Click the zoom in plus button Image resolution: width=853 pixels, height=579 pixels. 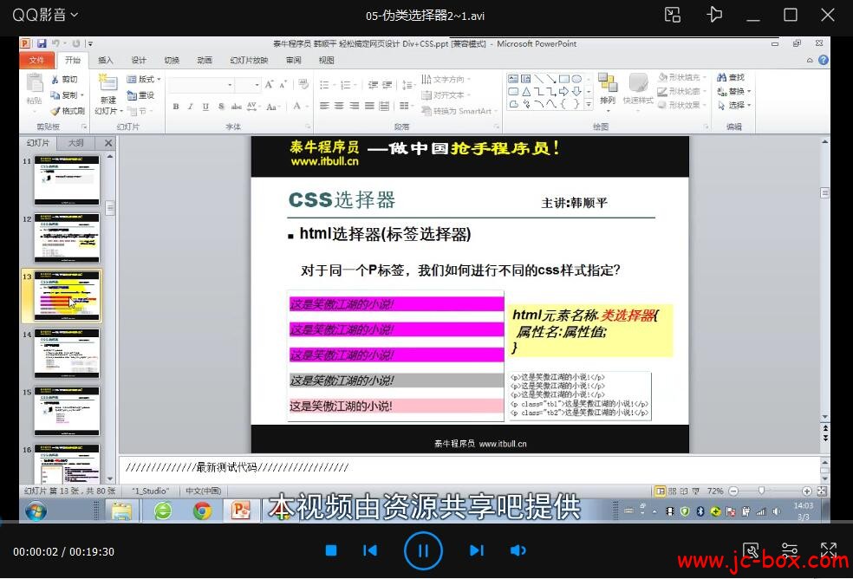tap(806, 491)
